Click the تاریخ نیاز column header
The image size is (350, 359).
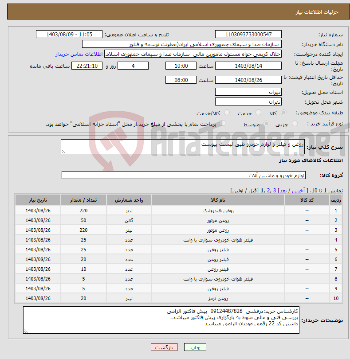(x=38, y=200)
